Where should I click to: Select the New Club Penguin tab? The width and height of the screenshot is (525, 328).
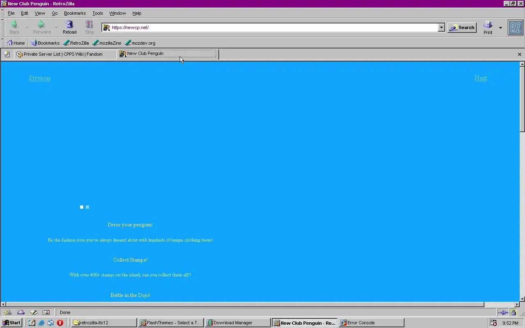pos(168,54)
